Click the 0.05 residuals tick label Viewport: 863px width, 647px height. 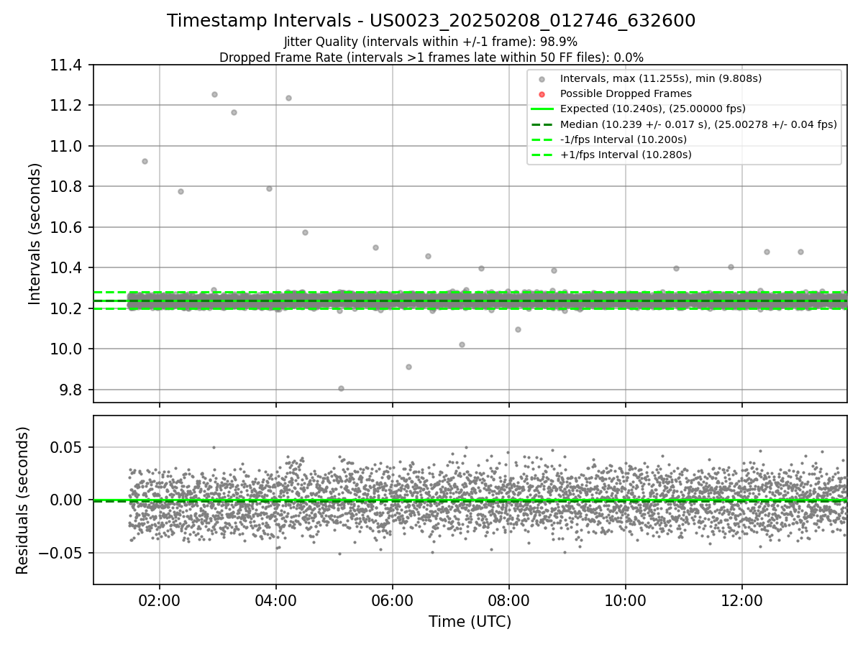tap(67, 447)
